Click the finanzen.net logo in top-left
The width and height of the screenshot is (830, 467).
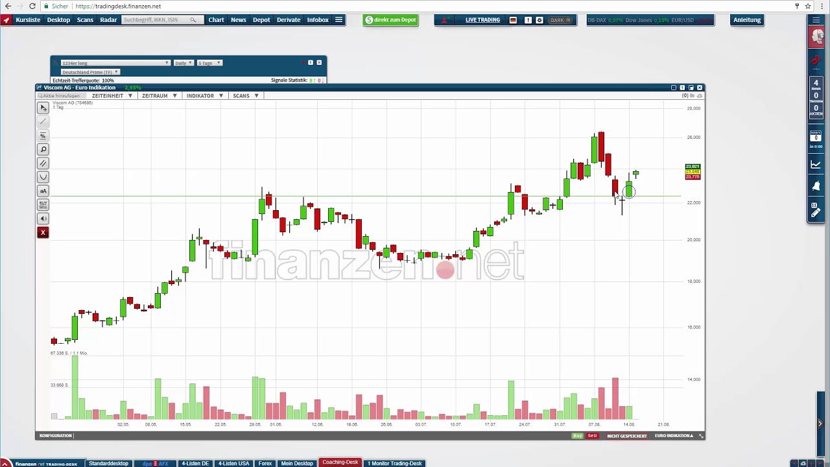[x=6, y=20]
